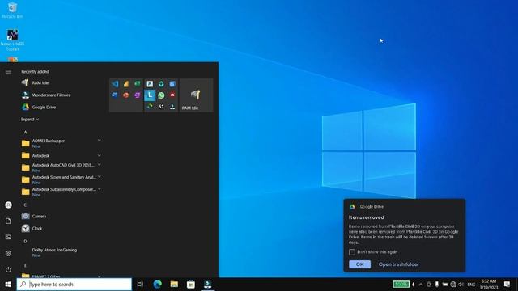Viewport: 518px width, 291px height.
Task: Expand the Recently added list
Action: [x=30, y=120]
